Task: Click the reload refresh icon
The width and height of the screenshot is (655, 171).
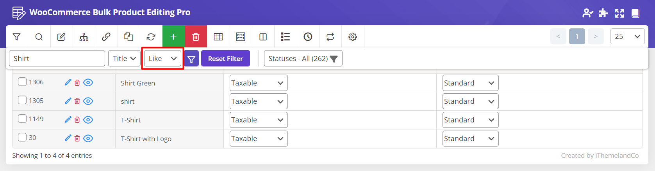Action: pyautogui.click(x=151, y=37)
